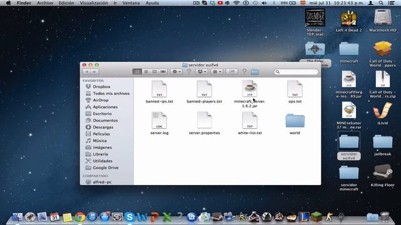Open Notification Center icon in menu bar

391,3
